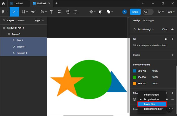Switch to the Prototype tab

coord(148,21)
